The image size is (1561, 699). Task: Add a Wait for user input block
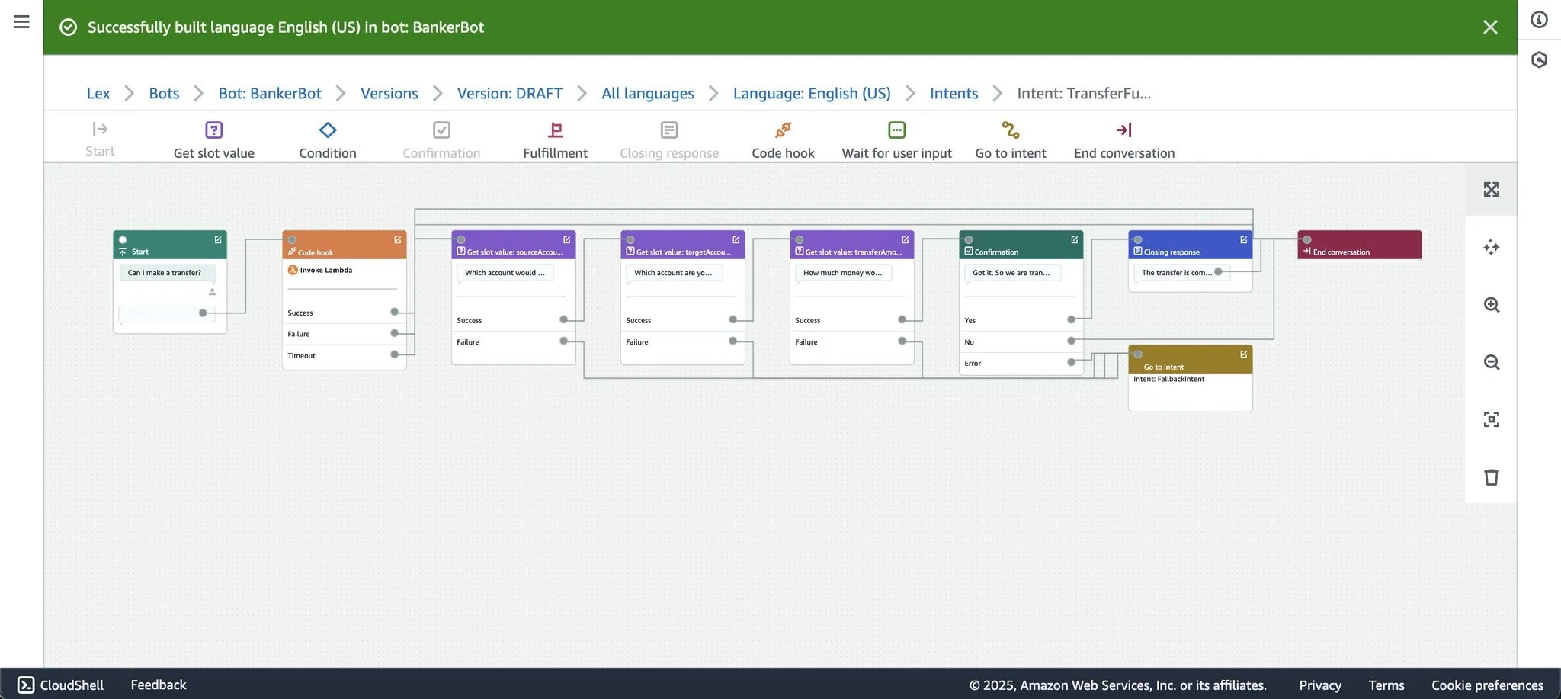(x=896, y=140)
